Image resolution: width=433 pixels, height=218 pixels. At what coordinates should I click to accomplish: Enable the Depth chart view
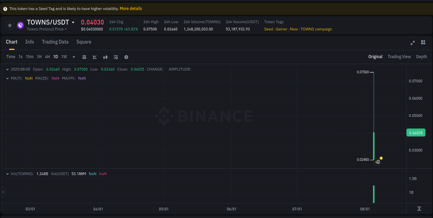click(x=422, y=56)
